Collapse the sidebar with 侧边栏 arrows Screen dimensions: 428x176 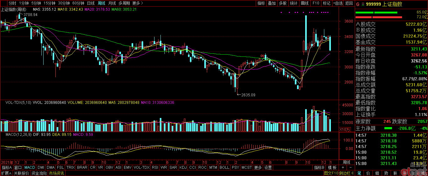pyautogui.click(x=346, y=173)
